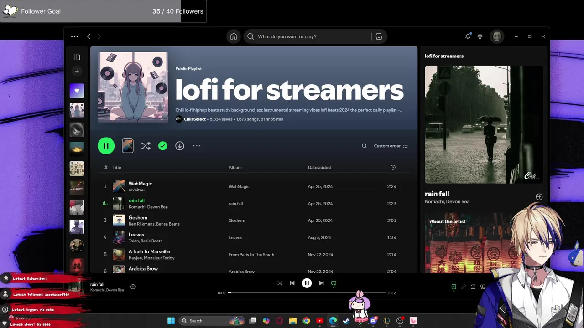Open the user profile avatar menu
584x328 pixels.
pos(497,36)
